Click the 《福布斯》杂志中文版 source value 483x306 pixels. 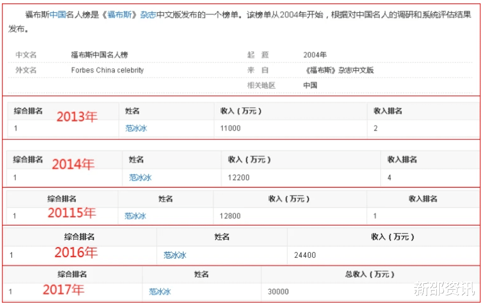339,70
